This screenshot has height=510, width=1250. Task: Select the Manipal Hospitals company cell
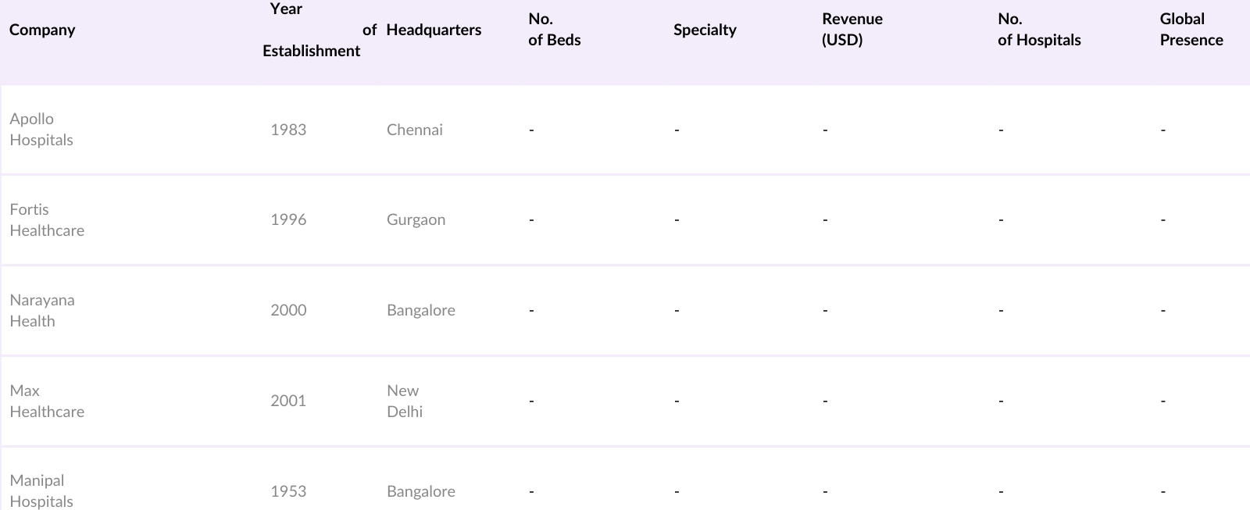tap(41, 490)
